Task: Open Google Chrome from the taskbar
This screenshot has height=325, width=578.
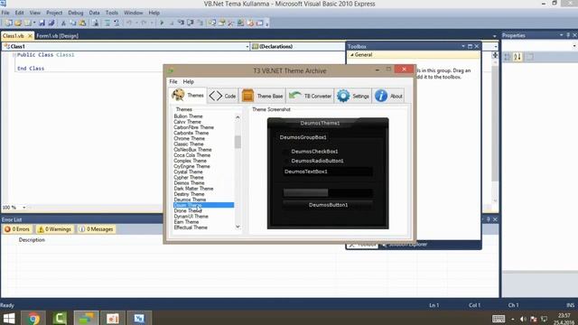Action: [33, 318]
